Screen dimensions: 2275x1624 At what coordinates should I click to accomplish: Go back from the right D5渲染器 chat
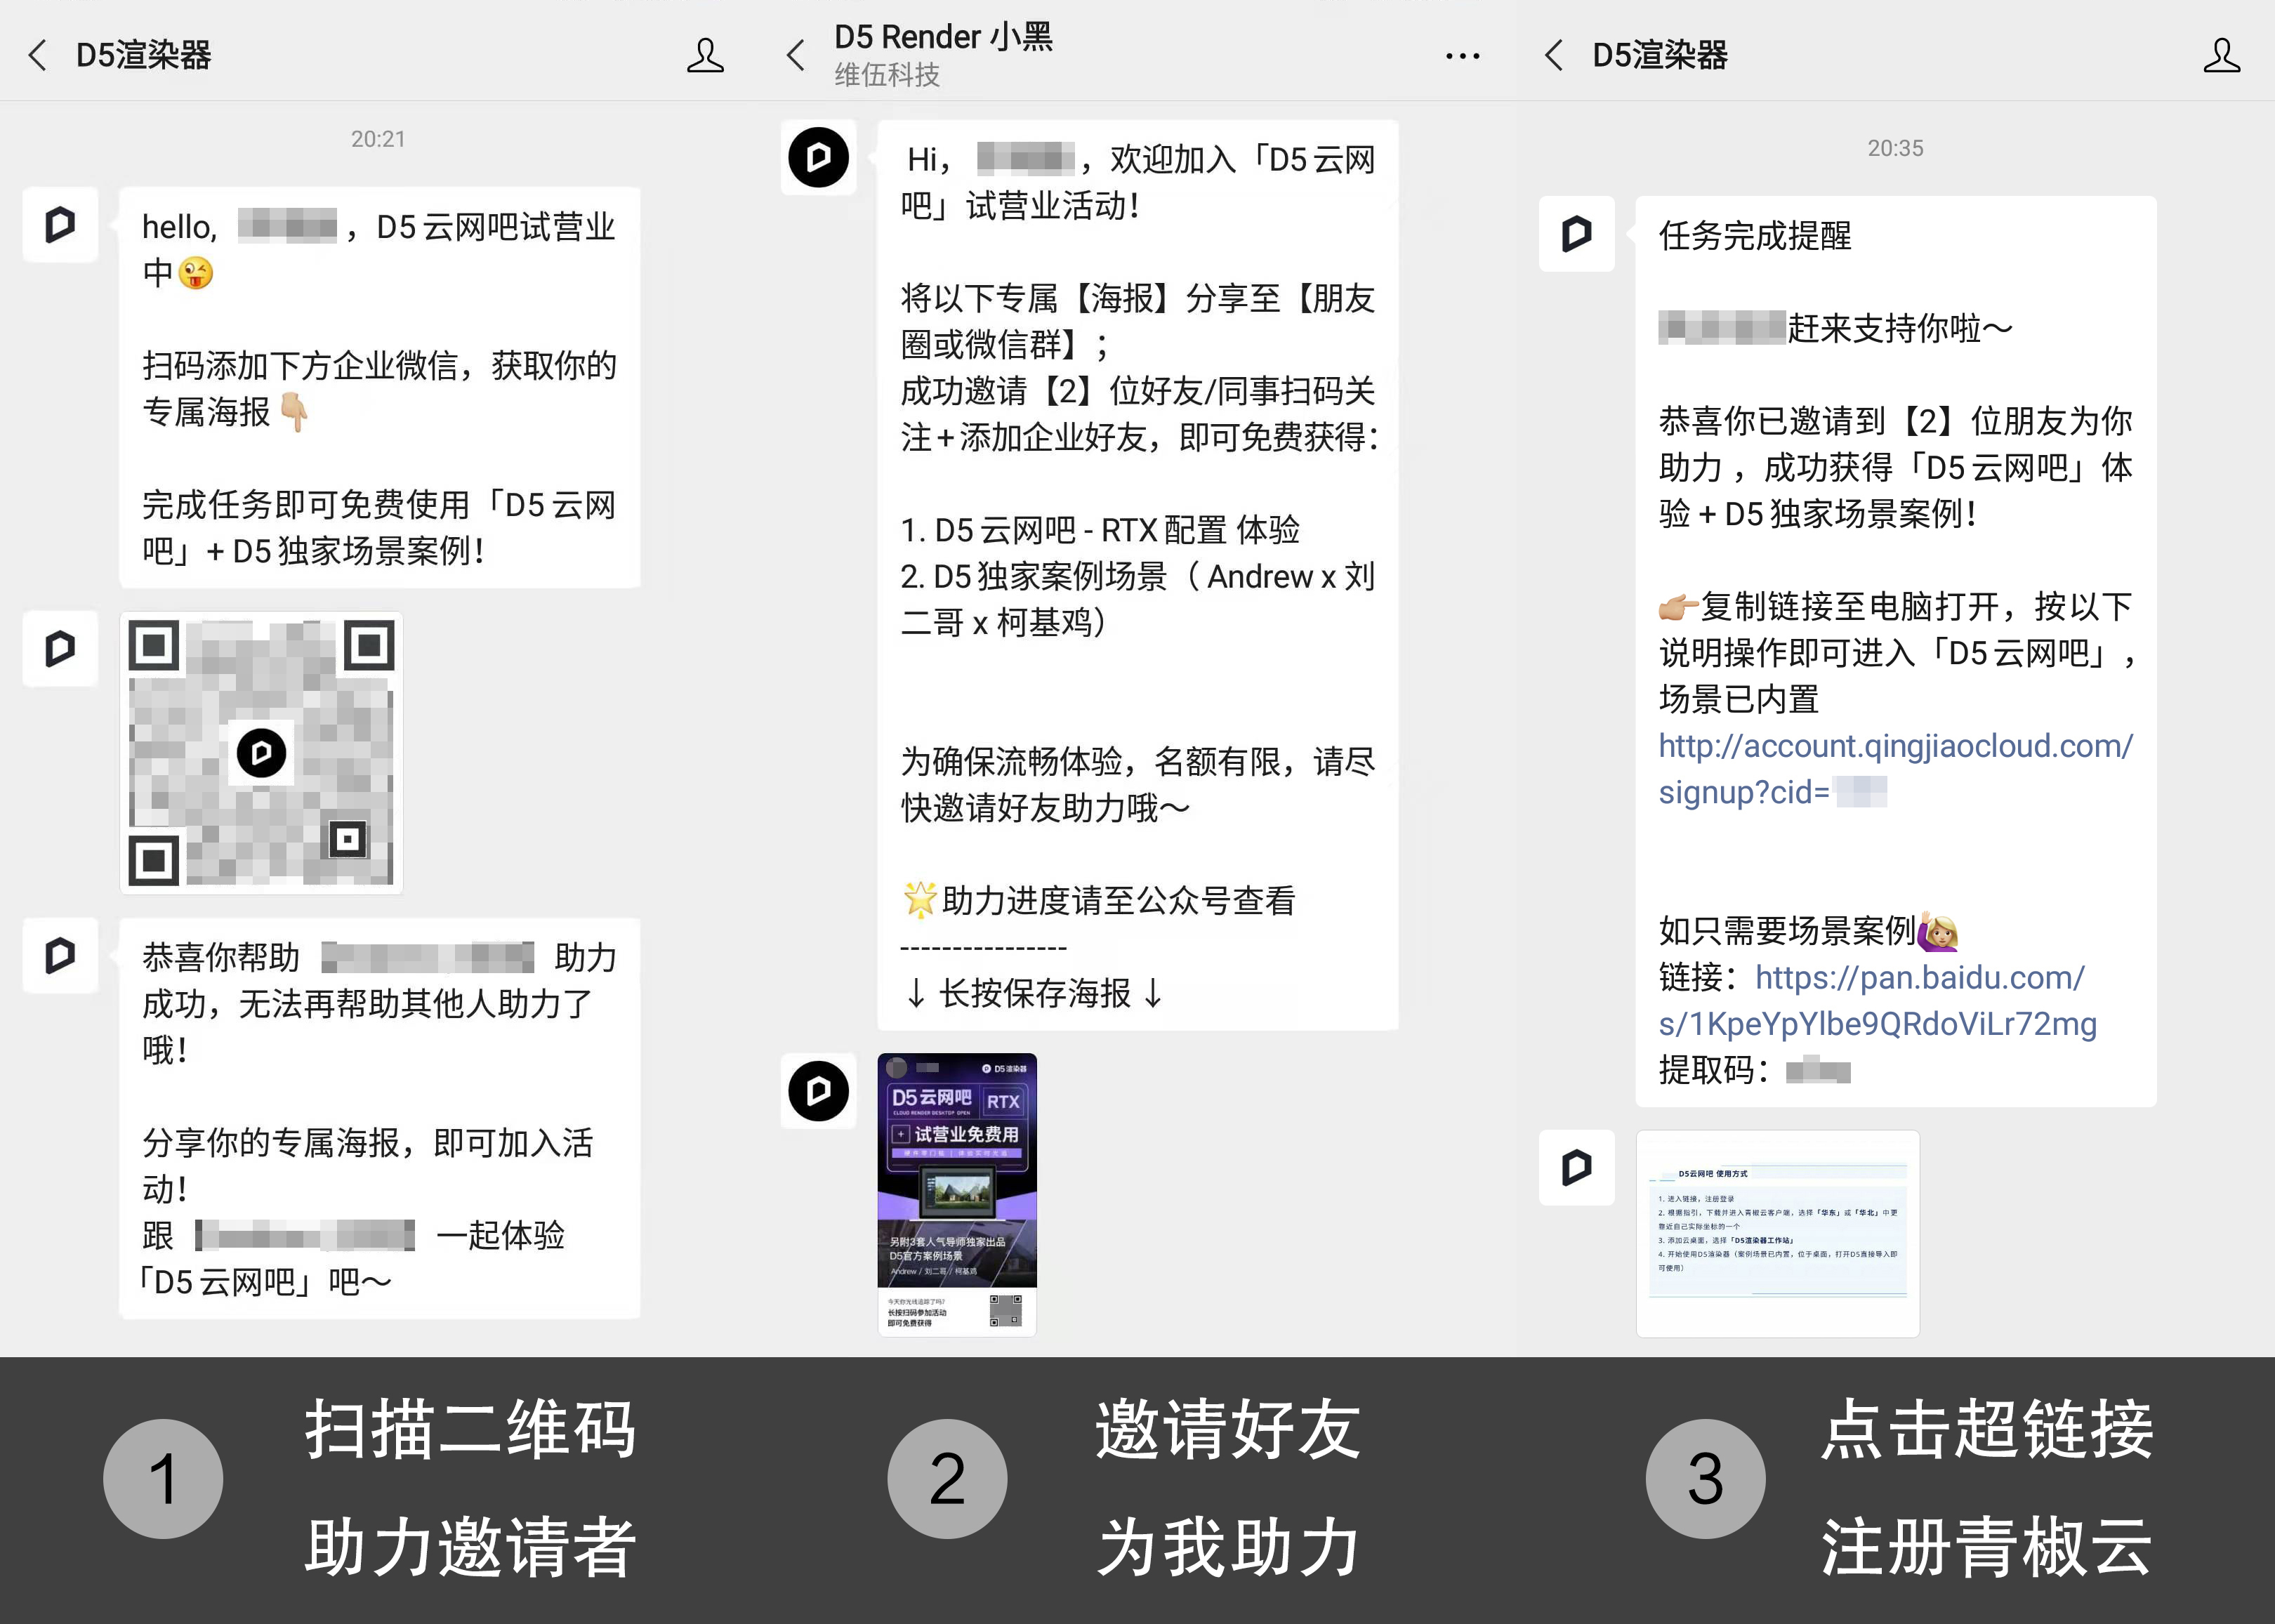point(1554,55)
